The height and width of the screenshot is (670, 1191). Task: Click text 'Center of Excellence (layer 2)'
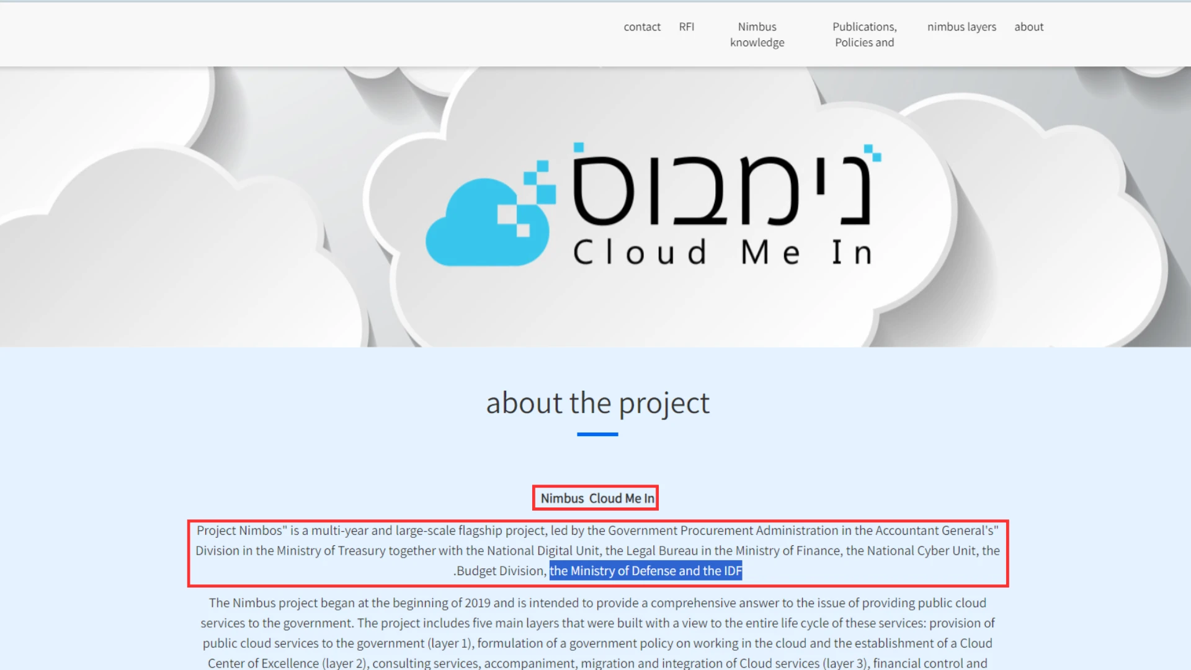287,663
